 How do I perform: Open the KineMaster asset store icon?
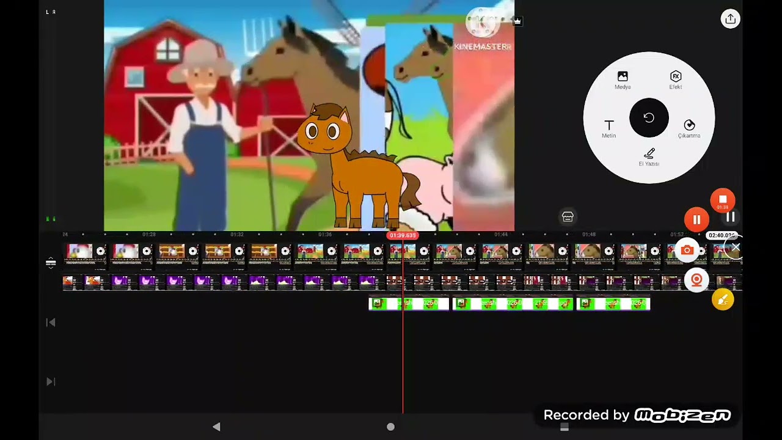pyautogui.click(x=568, y=216)
